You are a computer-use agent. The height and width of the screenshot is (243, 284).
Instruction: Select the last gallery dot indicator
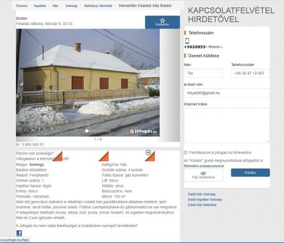coord(109,131)
